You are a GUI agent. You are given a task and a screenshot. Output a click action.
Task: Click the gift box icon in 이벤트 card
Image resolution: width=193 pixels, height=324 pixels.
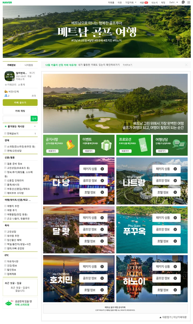click(106, 145)
